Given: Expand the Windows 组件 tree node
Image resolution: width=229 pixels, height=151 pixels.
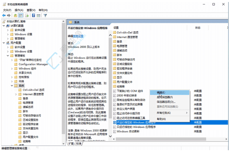Looking at the screenshot, I should tap(12, 68).
